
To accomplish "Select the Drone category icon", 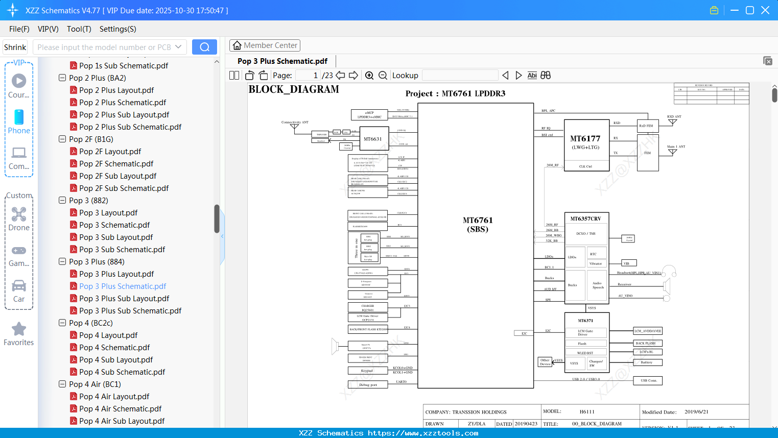I will point(18,214).
